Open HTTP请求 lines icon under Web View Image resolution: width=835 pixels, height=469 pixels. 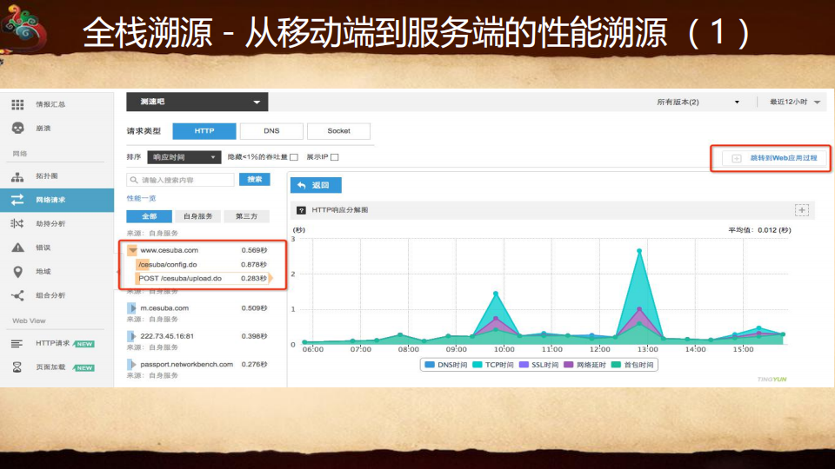(17, 344)
